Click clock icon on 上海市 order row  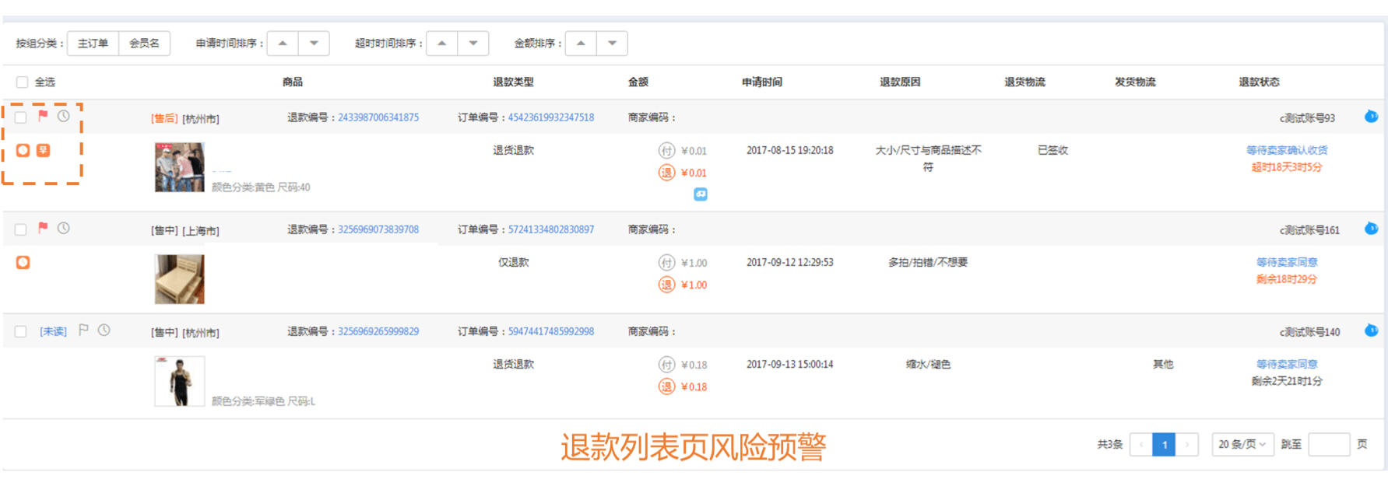[63, 228]
